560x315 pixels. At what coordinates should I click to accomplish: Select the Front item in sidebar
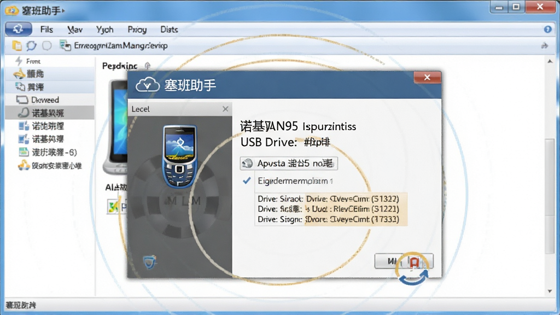[x=50, y=61]
